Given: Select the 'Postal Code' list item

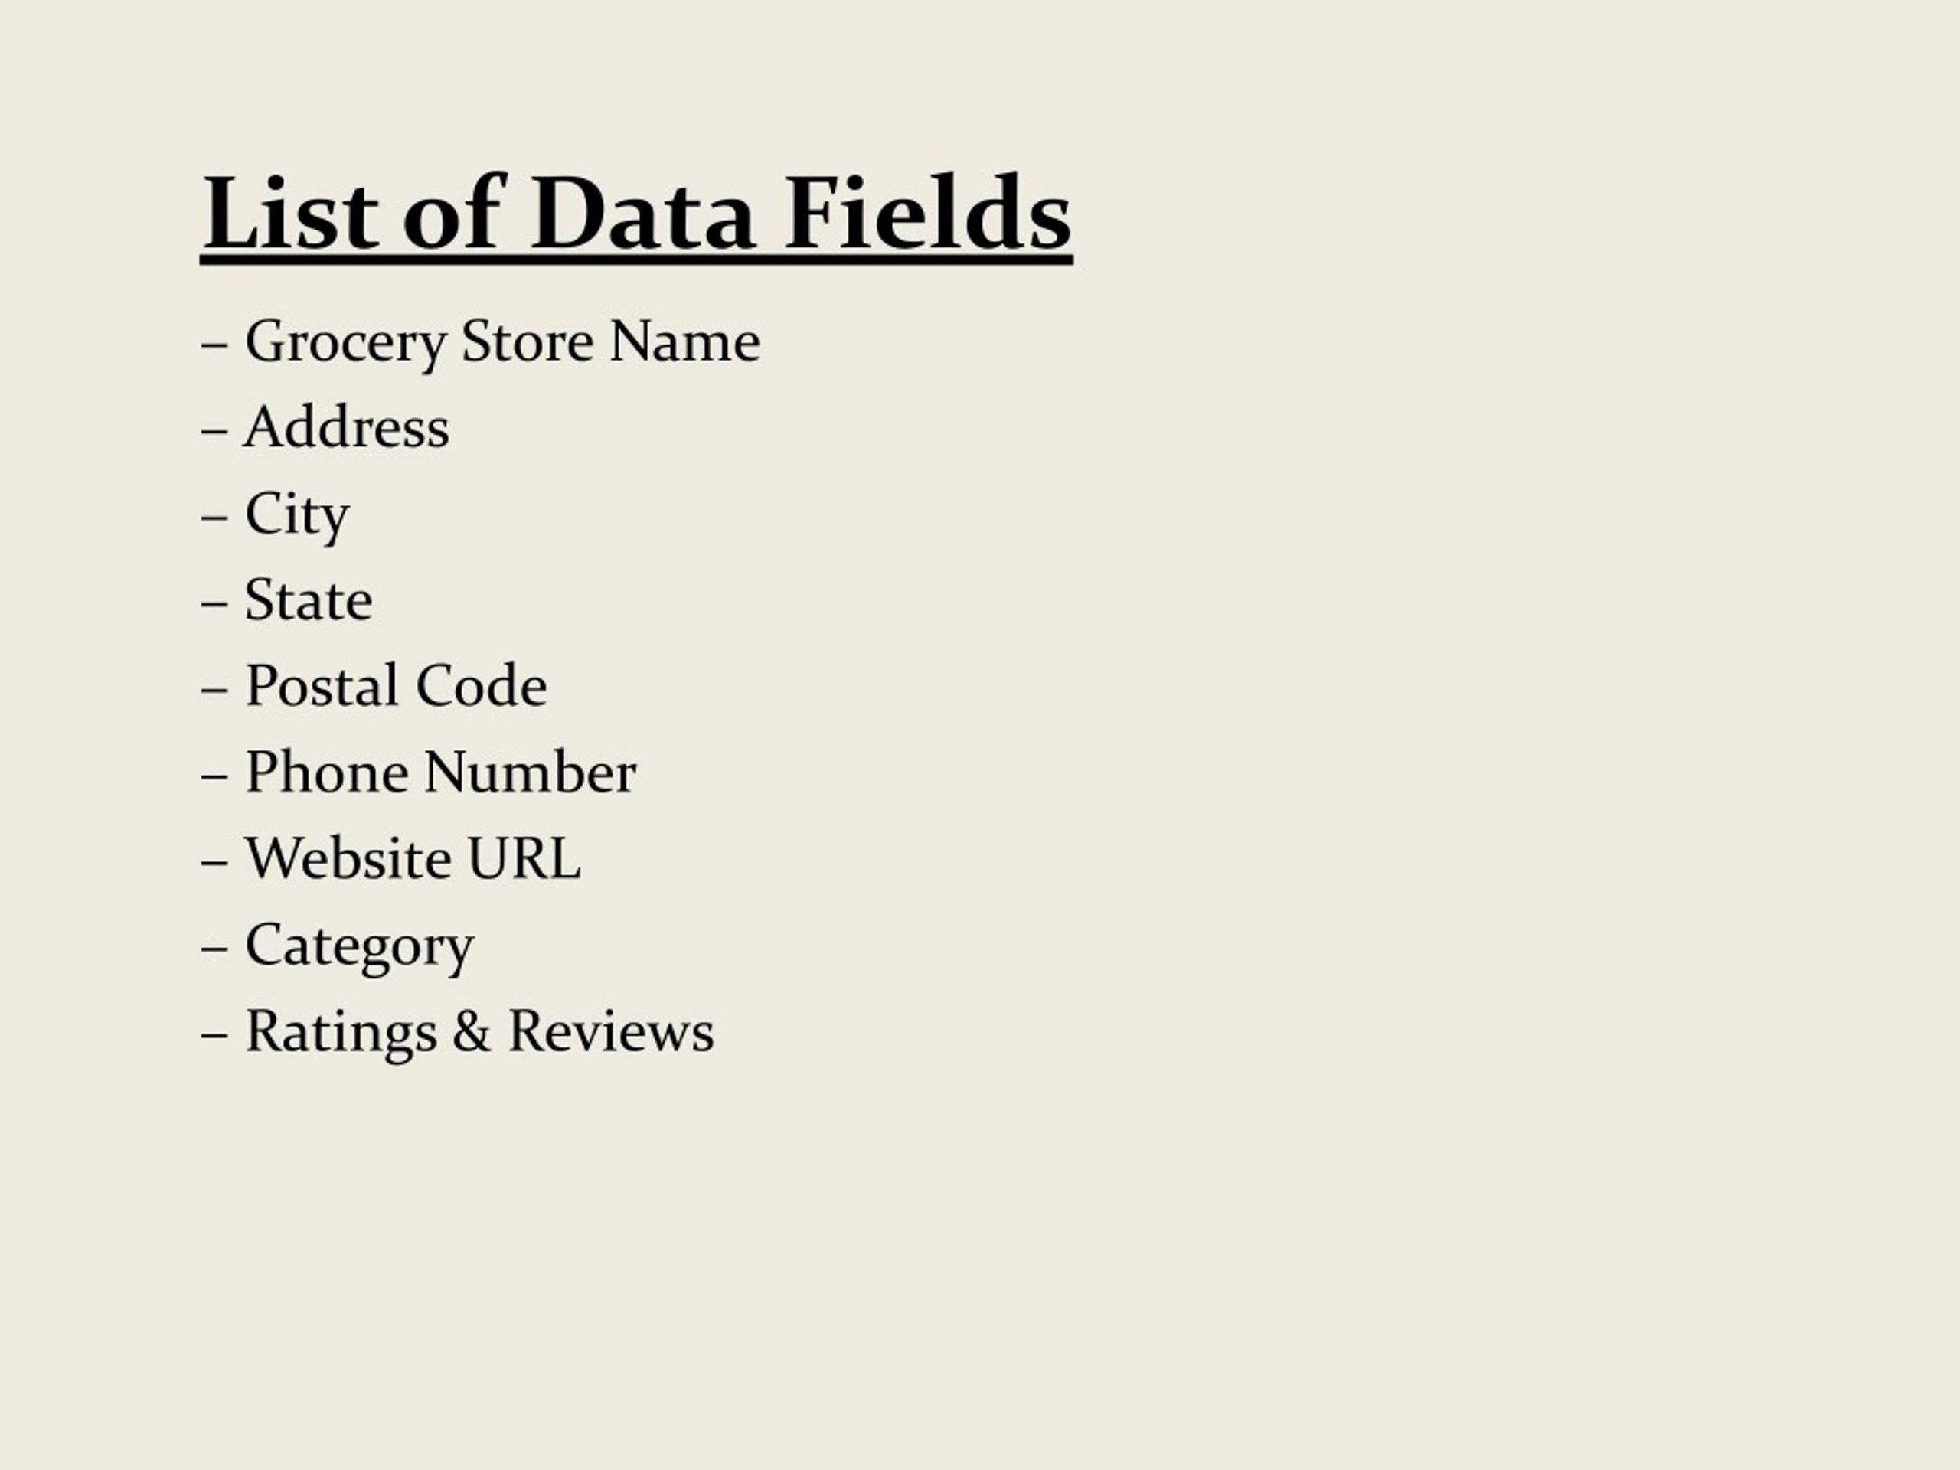Looking at the screenshot, I should pos(396,687).
